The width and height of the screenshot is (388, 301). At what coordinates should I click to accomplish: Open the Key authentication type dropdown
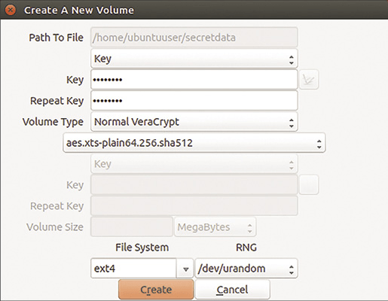click(194, 59)
